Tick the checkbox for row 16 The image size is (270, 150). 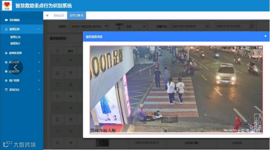pyautogui.click(x=58, y=119)
